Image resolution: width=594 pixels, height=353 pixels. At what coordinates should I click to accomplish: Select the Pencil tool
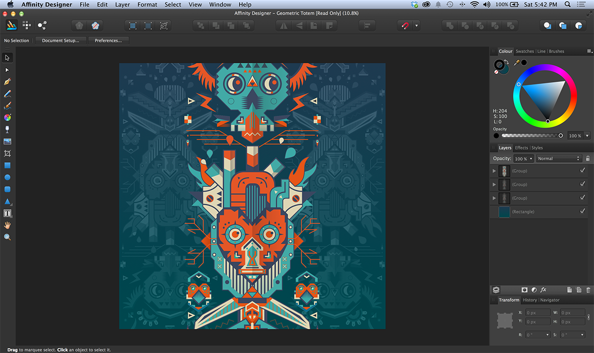coord(7,93)
